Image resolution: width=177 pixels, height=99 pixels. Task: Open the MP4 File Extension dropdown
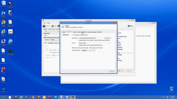click(88, 50)
